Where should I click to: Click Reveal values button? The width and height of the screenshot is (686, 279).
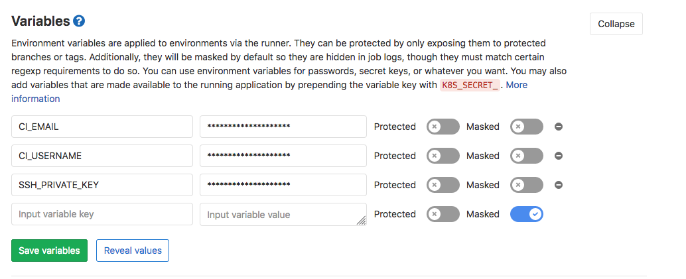[133, 251]
